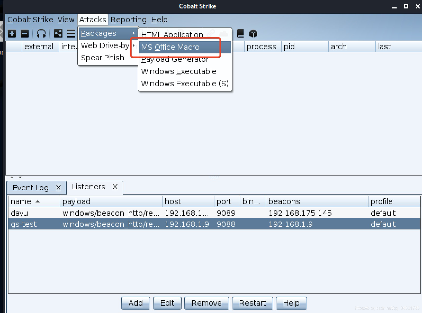Click the disconnect minus toolbar icon

point(25,34)
